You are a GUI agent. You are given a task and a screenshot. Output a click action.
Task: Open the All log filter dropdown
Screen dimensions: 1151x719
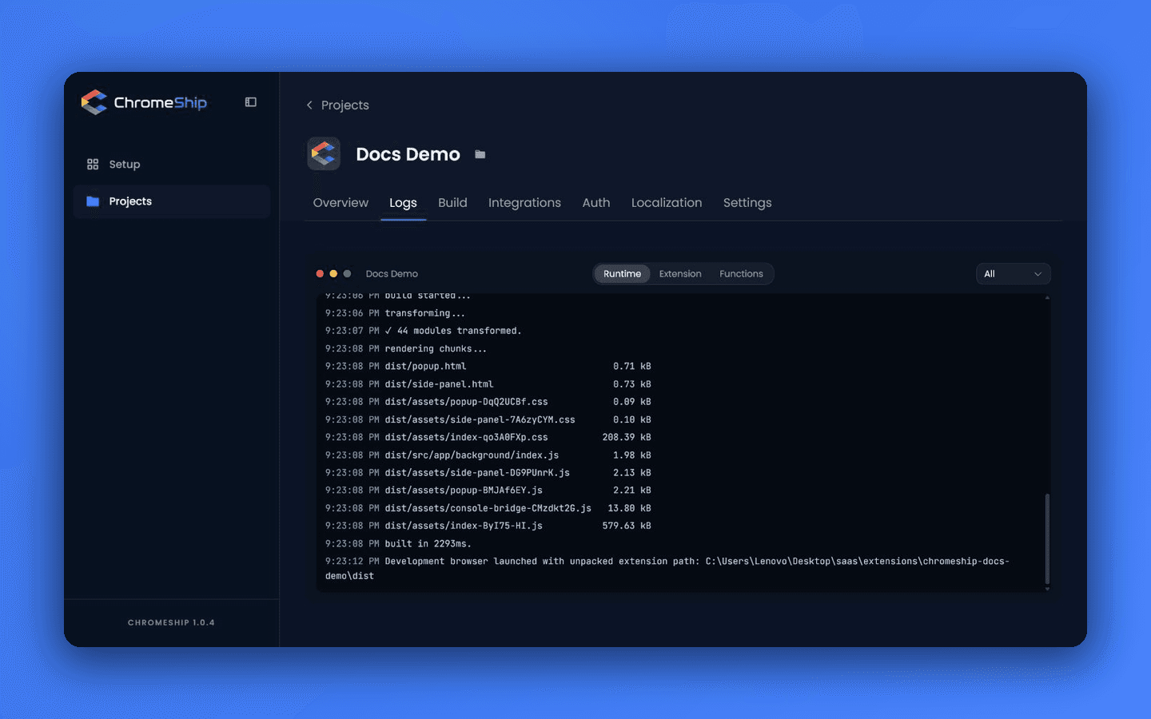[1013, 274]
